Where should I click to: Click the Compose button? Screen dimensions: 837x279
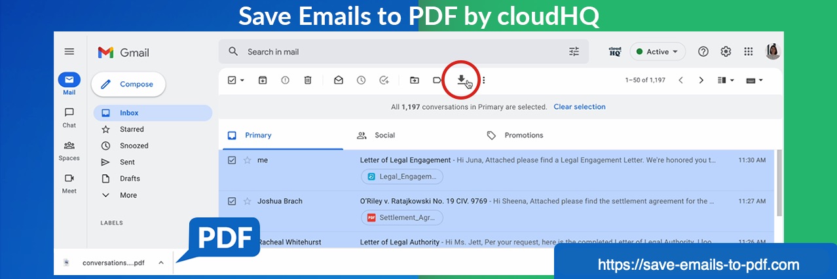128,84
